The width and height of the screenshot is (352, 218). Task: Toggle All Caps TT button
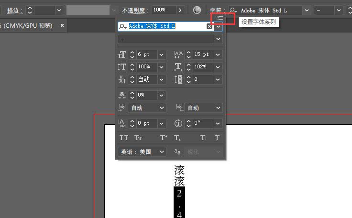pos(124,138)
